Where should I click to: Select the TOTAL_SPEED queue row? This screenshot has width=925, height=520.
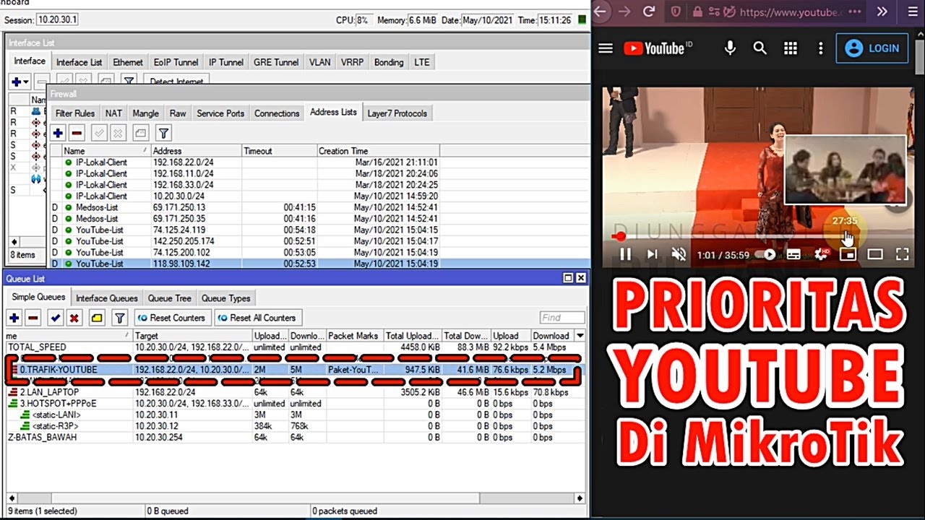(295, 347)
